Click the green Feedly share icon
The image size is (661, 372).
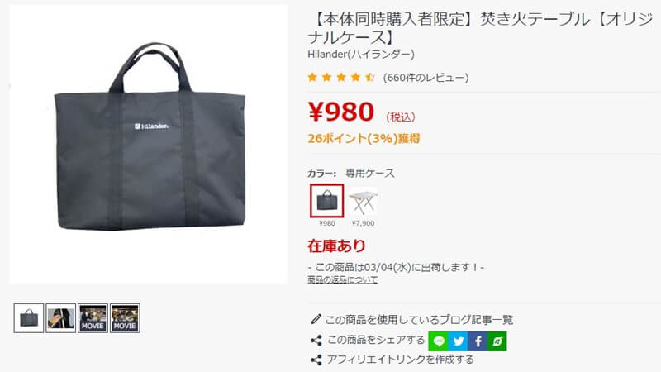point(497,341)
